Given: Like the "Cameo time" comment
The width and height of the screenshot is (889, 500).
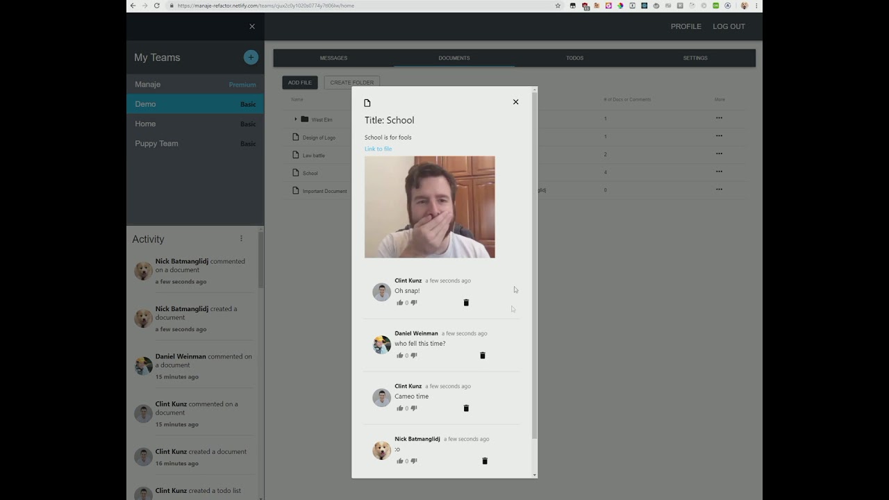Looking at the screenshot, I should [x=399, y=408].
